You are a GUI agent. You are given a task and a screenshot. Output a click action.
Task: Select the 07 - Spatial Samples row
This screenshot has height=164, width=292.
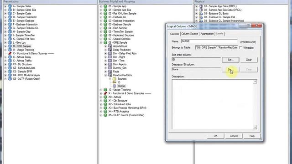[x=120, y=39]
